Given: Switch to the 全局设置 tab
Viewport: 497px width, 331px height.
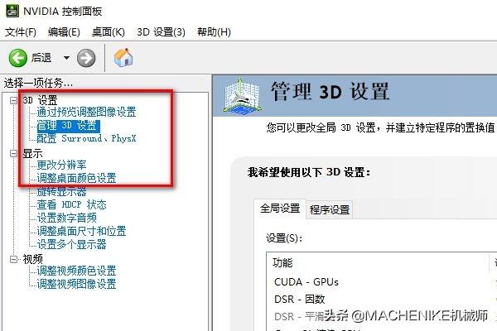Looking at the screenshot, I should [x=280, y=209].
